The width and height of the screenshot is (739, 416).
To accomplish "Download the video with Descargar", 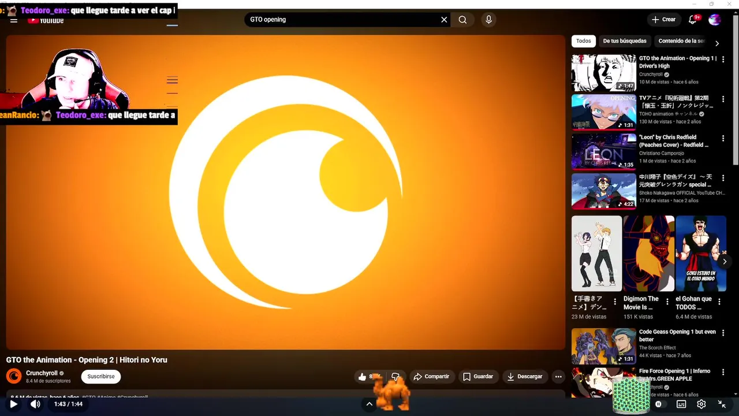I will coord(525,377).
